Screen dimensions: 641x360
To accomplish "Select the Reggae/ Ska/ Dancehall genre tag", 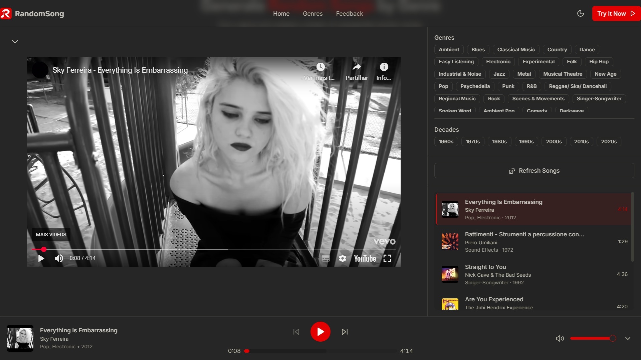I will pyautogui.click(x=578, y=86).
